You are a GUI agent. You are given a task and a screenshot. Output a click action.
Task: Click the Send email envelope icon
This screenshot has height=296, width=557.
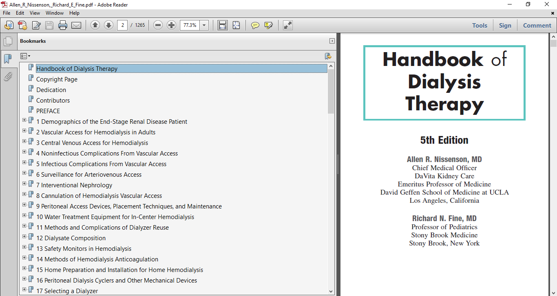(76, 25)
